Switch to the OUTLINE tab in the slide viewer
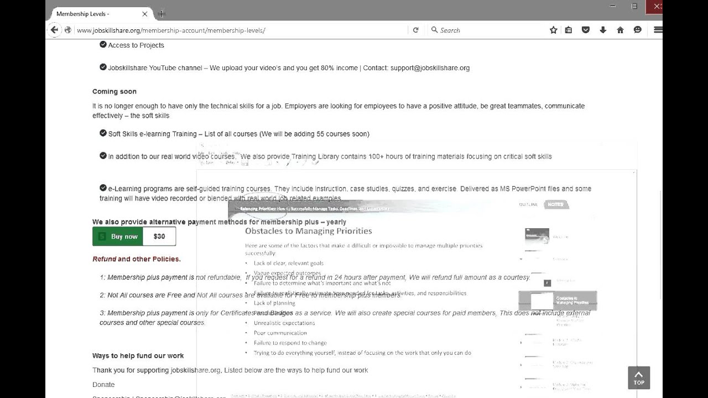The width and height of the screenshot is (708, 398). 528,205
